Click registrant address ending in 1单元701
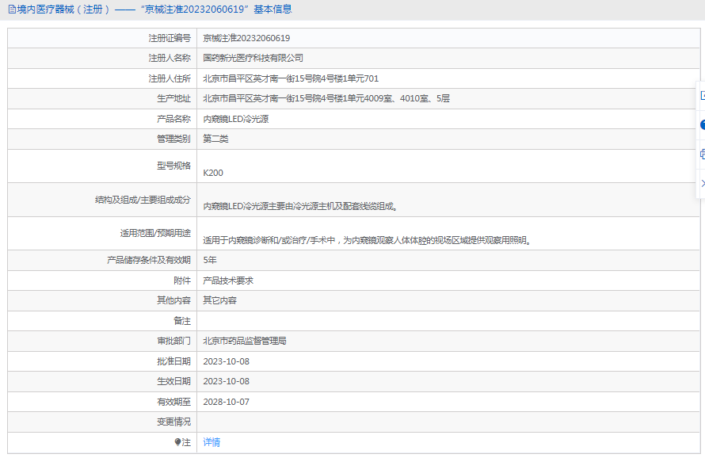The height and width of the screenshot is (458, 705). (x=291, y=78)
